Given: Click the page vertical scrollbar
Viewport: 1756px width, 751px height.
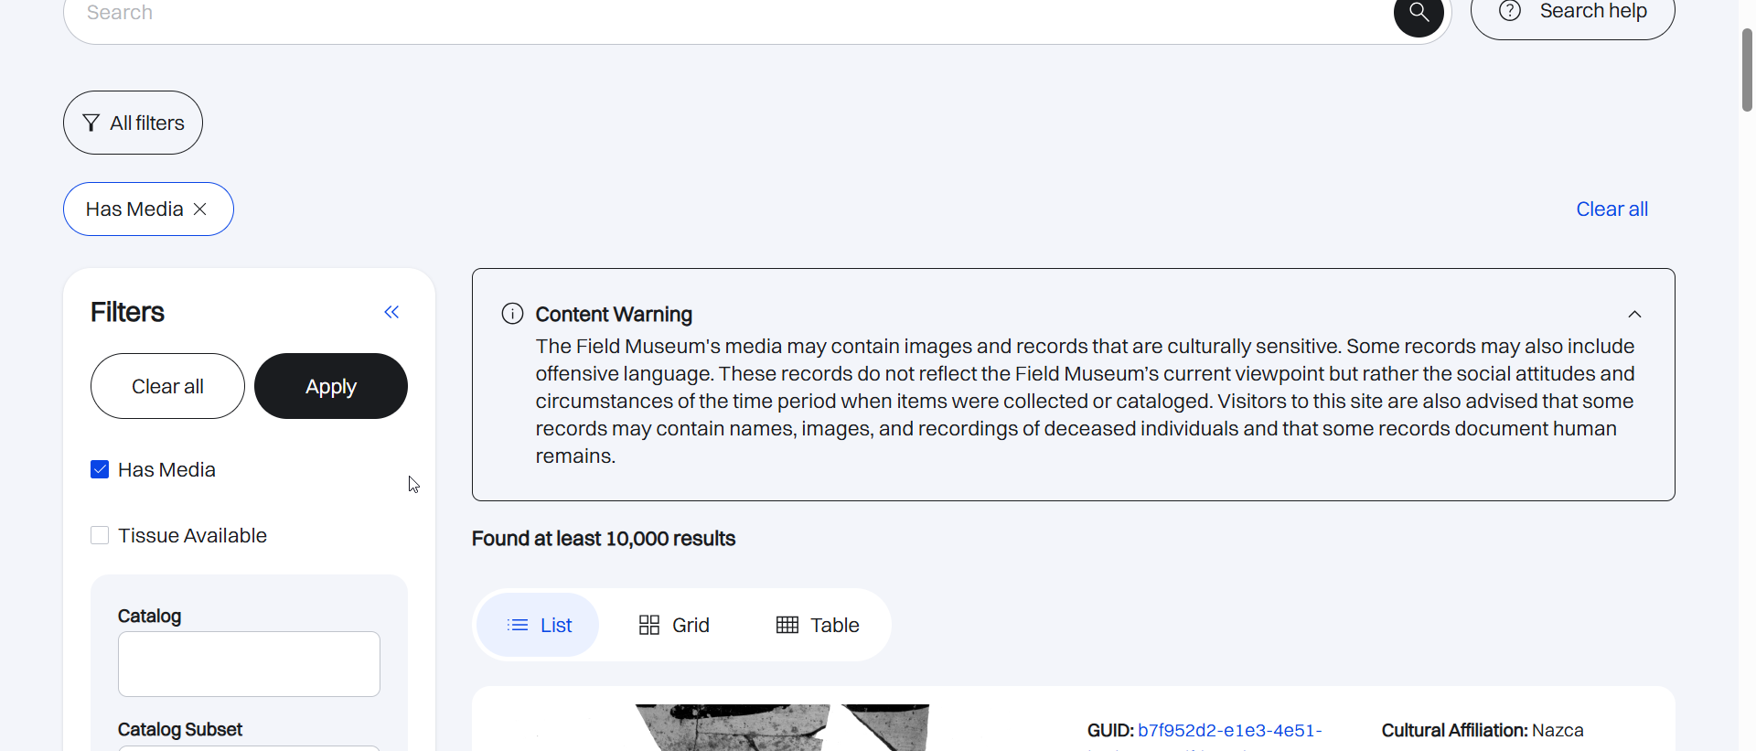Looking at the screenshot, I should point(1747,70).
